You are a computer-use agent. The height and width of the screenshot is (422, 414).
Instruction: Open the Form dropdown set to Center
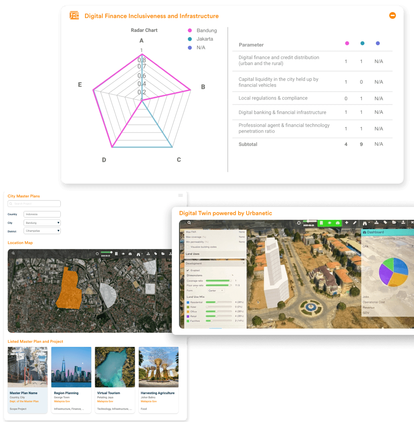(x=216, y=291)
